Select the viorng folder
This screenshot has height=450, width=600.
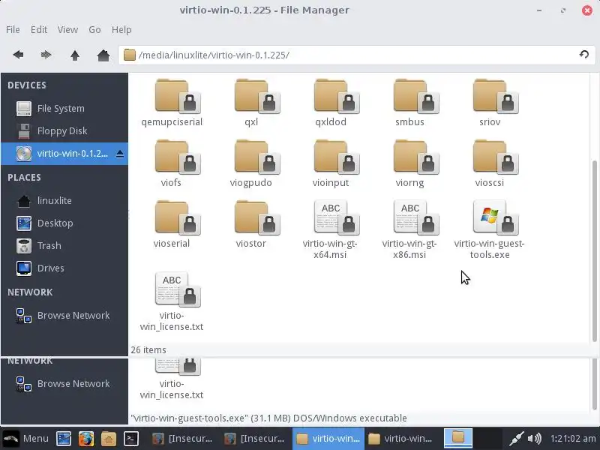coord(410,163)
